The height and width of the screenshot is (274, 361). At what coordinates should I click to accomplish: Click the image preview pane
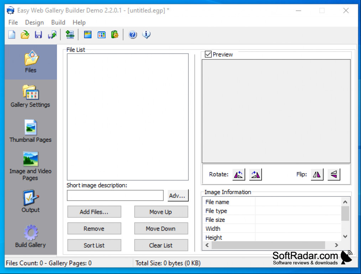coord(276,111)
